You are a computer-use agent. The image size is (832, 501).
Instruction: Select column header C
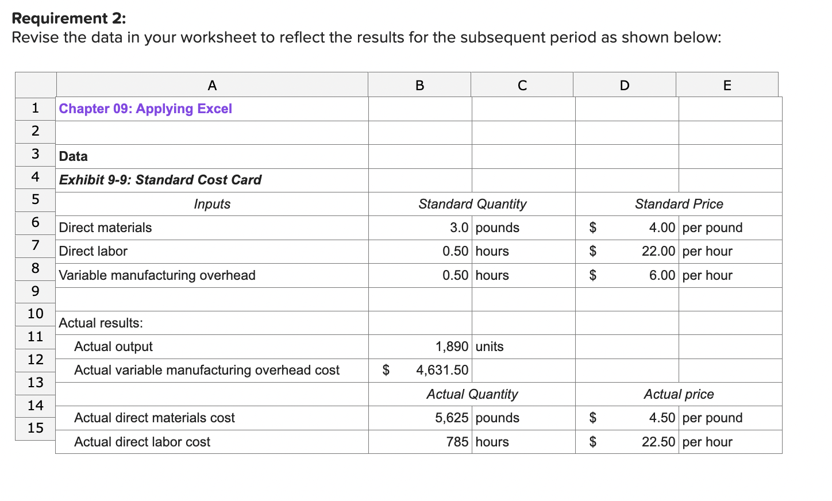[522, 84]
